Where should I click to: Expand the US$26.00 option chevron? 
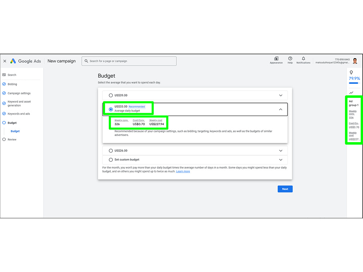(281, 151)
